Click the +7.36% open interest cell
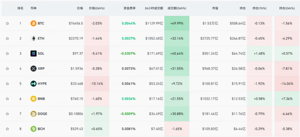The image size is (300, 137). [287, 99]
